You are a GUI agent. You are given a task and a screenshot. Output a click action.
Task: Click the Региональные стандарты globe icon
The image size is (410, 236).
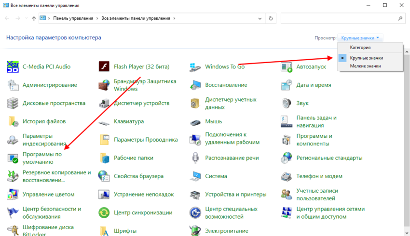click(x=287, y=158)
